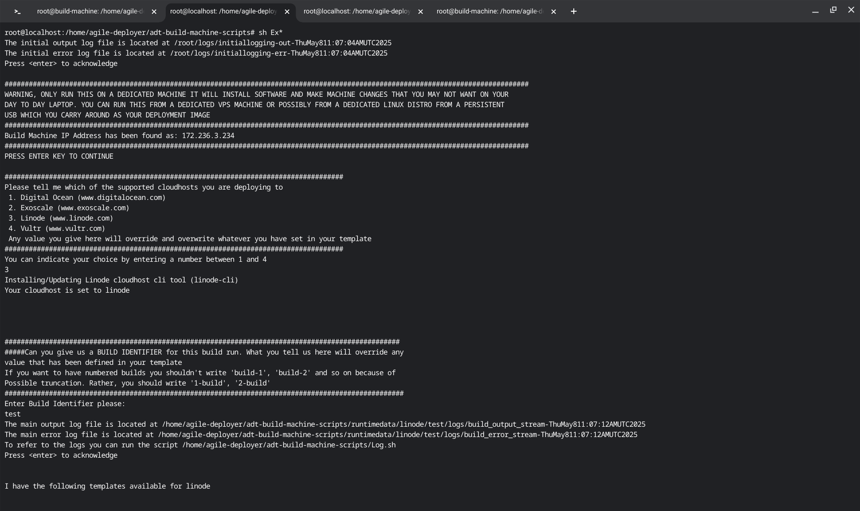Open a new terminal tab with plus button

574,12
